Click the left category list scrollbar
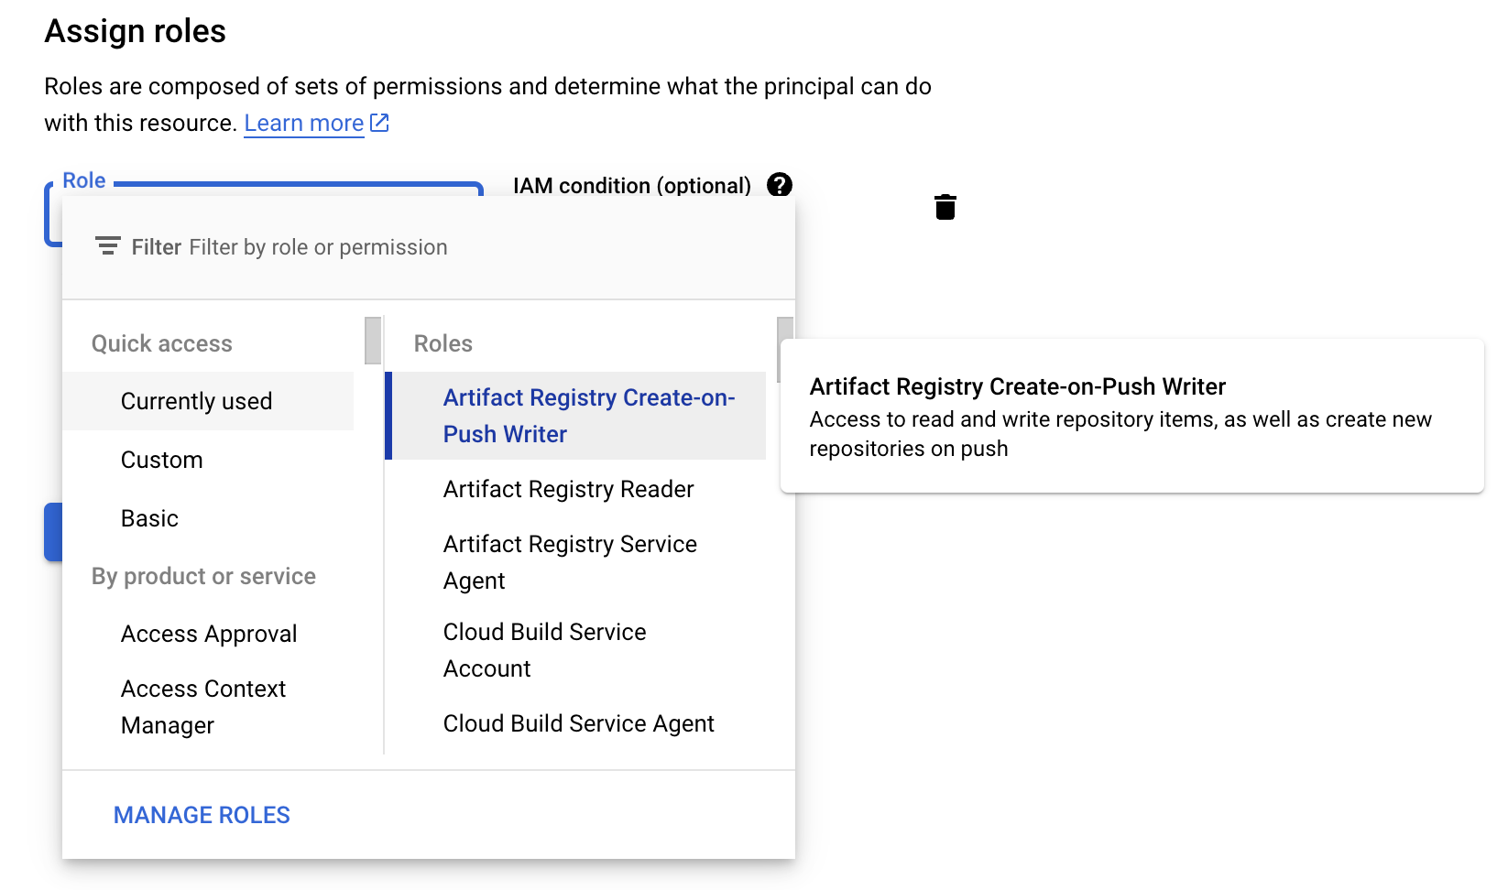 (x=373, y=341)
